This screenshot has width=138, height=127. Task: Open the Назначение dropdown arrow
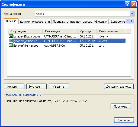coord(132,14)
